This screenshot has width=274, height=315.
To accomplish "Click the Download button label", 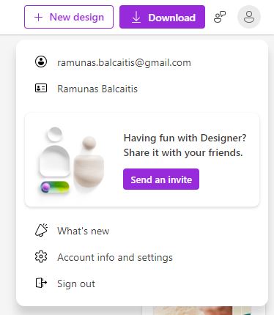I will point(171,18).
